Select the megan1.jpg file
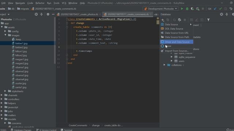This screenshot has width=234, height=131. coord(22,59)
